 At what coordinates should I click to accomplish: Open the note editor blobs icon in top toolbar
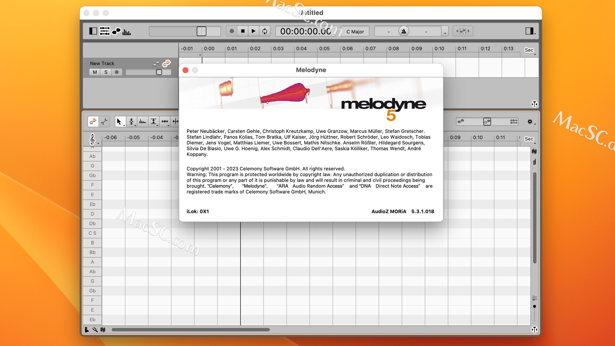click(x=116, y=31)
